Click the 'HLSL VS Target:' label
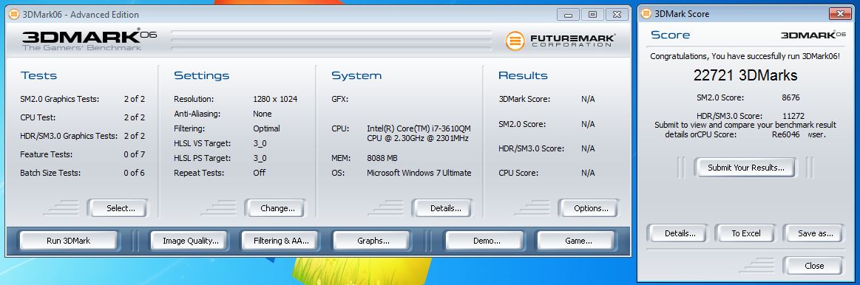The width and height of the screenshot is (860, 285). click(x=203, y=143)
